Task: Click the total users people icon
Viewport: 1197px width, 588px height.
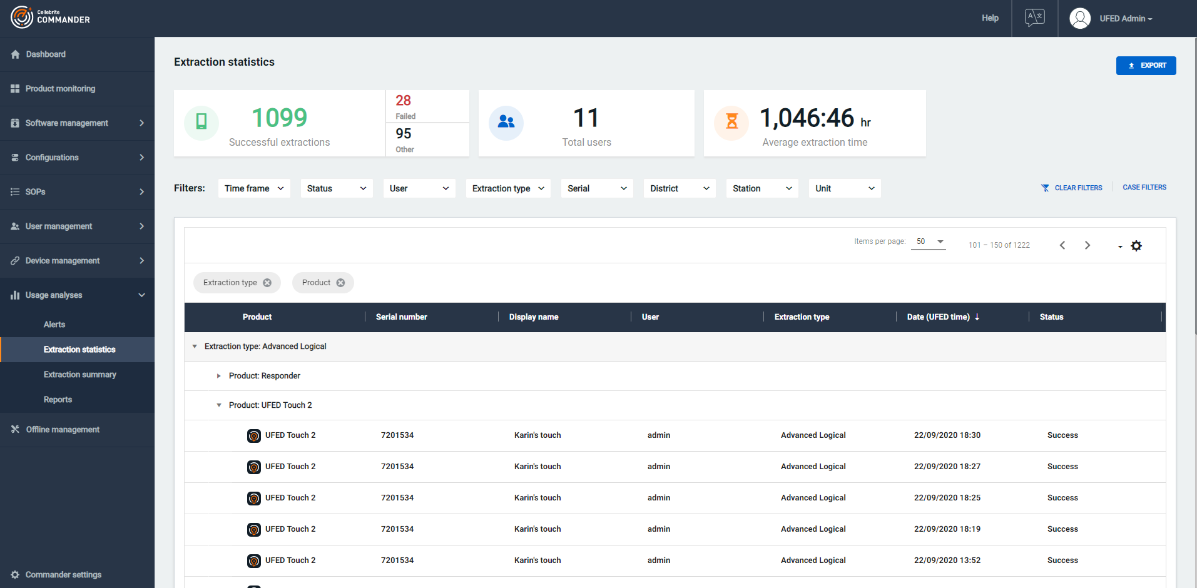Action: (x=506, y=123)
